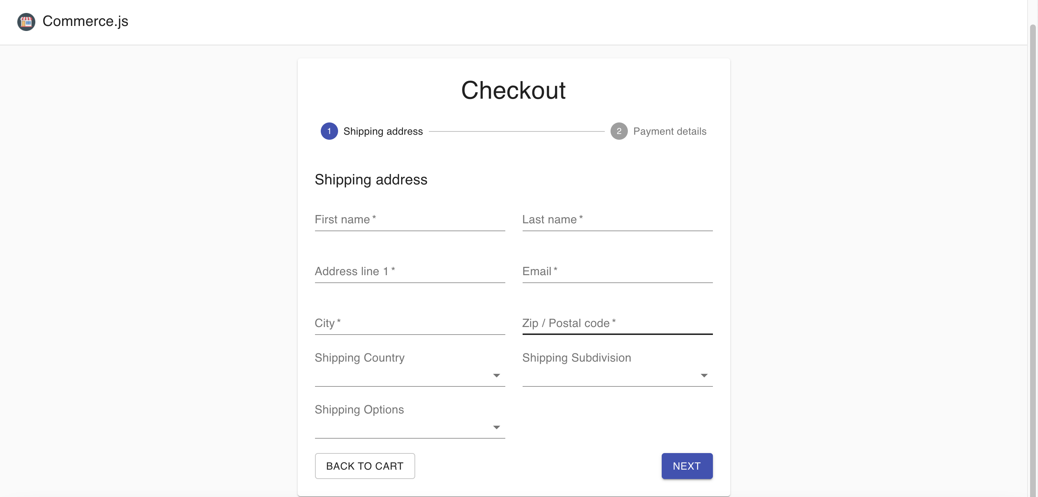
Task: Select the Shipping address step
Action: pyautogui.click(x=382, y=131)
